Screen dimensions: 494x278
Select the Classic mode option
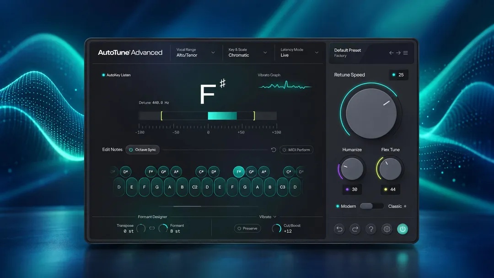[397, 206]
